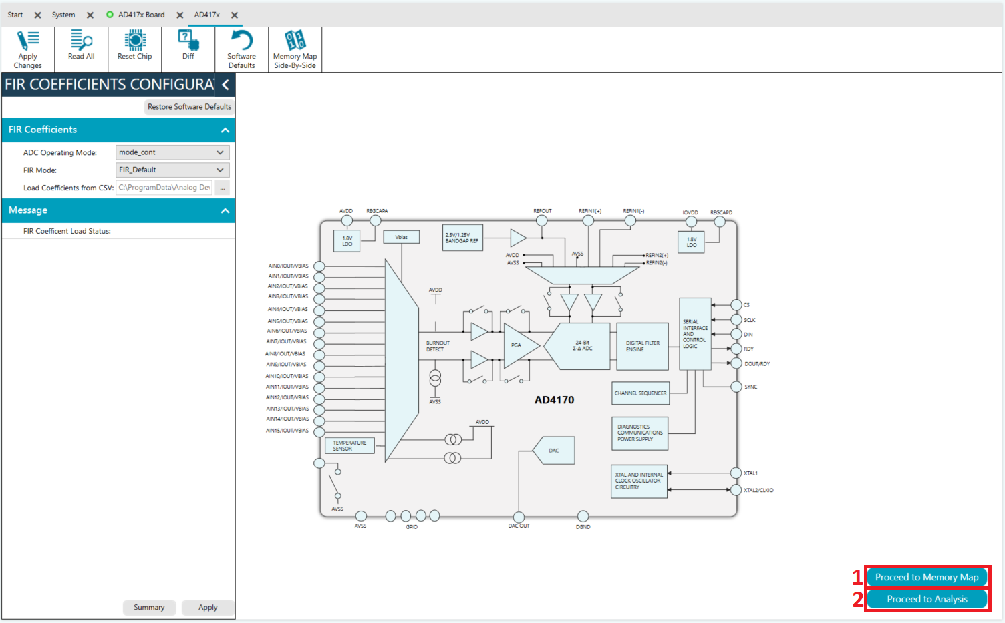Screen dimensions: 1005x623
Task: Switch to the Start tab
Action: coord(15,15)
